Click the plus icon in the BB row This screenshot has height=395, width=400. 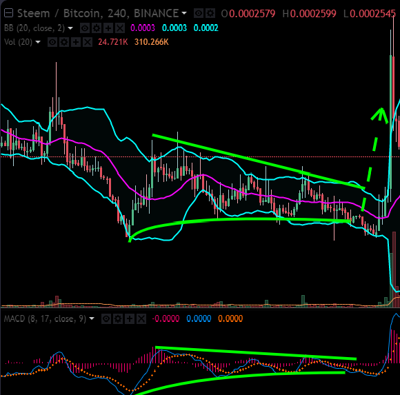click(x=108, y=28)
